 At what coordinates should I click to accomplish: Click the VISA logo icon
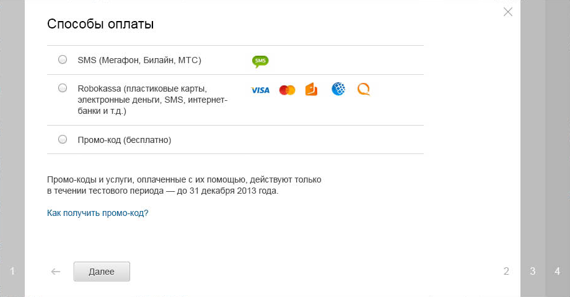tap(260, 90)
